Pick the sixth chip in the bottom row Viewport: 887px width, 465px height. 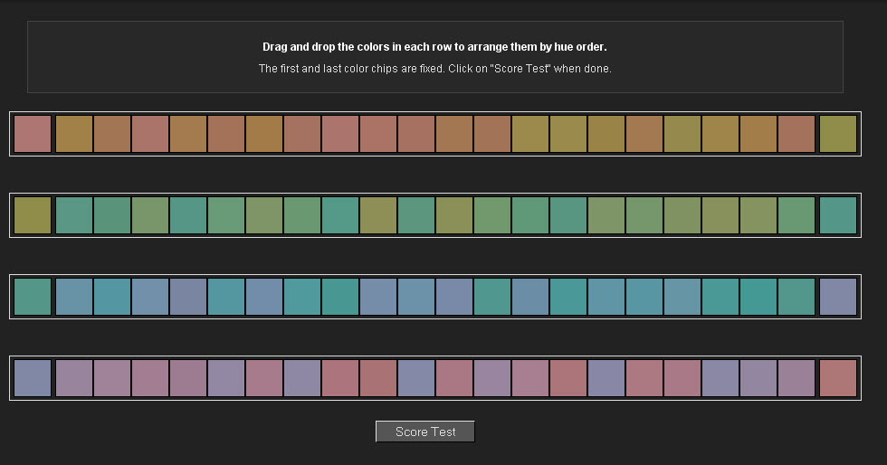tap(225, 378)
